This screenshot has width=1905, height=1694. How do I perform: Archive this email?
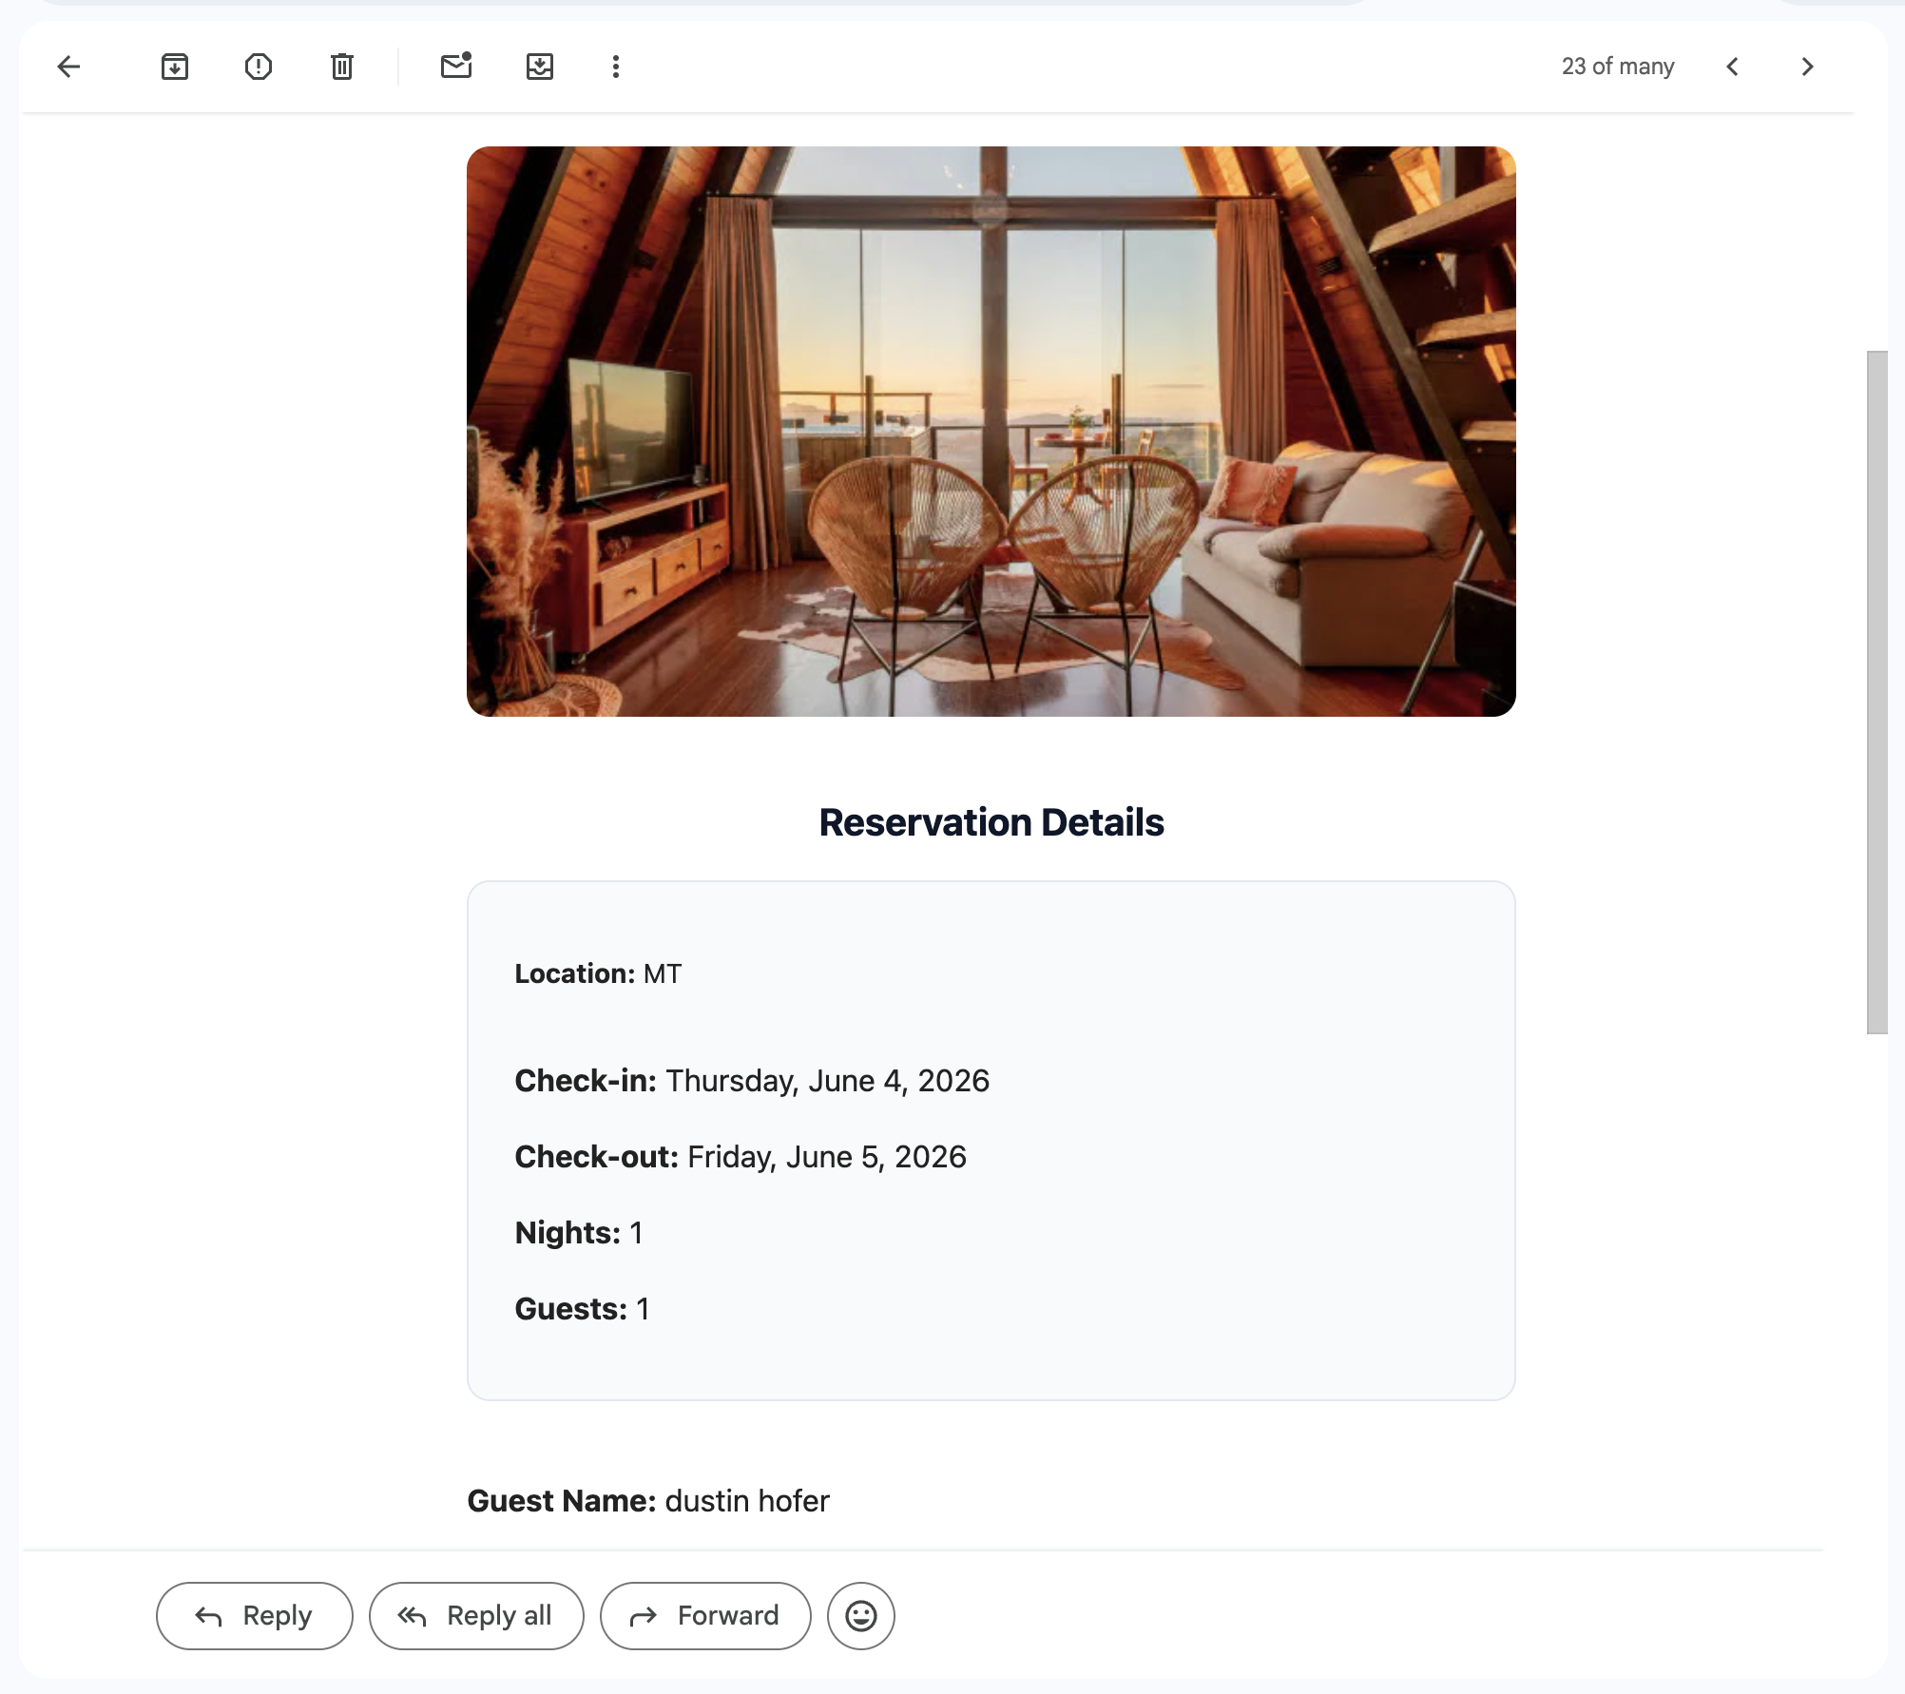click(x=175, y=67)
